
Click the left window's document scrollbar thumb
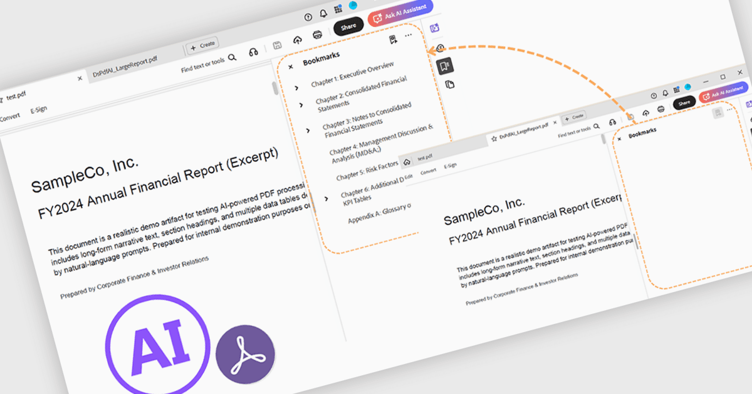(274, 88)
